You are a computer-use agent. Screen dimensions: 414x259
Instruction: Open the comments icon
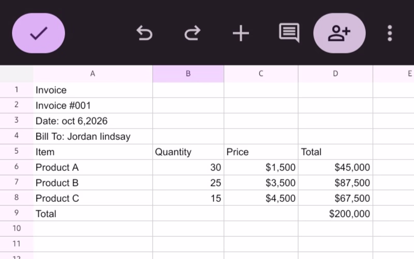pos(289,33)
